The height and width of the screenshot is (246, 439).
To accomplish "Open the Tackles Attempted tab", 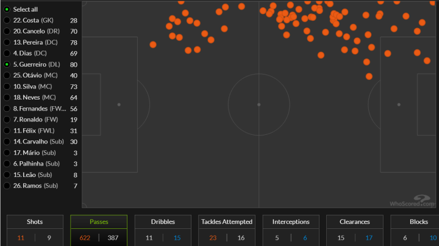I will [x=227, y=222].
